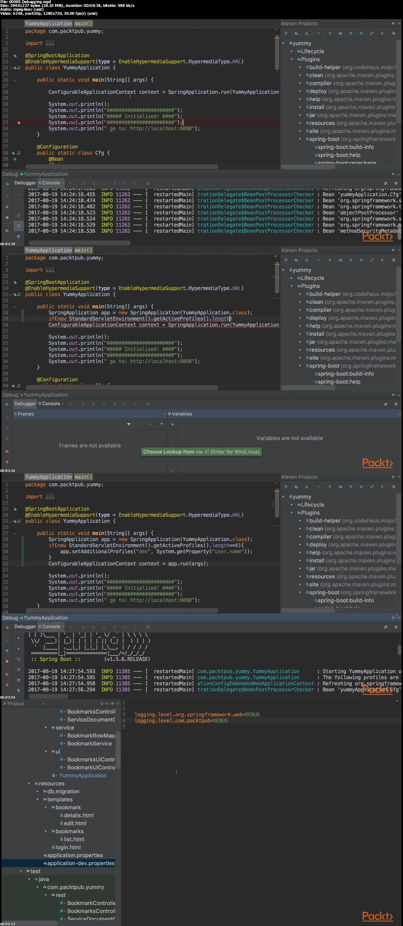
Task: Switch to the Debugger tab in 00:01:18 frame
Action: pyautogui.click(x=25, y=183)
